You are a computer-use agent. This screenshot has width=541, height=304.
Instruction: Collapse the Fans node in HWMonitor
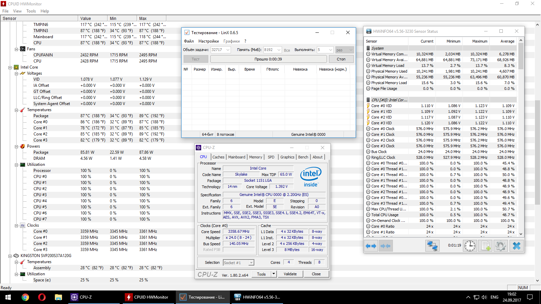[x=16, y=49]
